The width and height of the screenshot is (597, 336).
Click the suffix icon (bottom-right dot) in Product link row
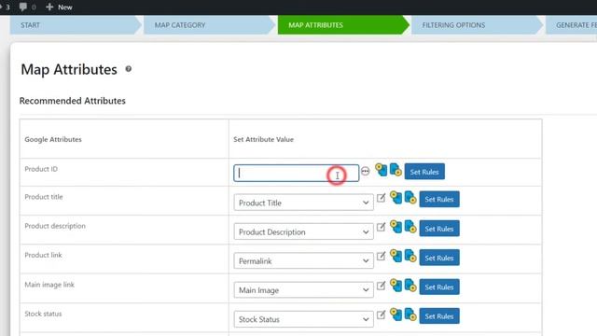point(410,256)
